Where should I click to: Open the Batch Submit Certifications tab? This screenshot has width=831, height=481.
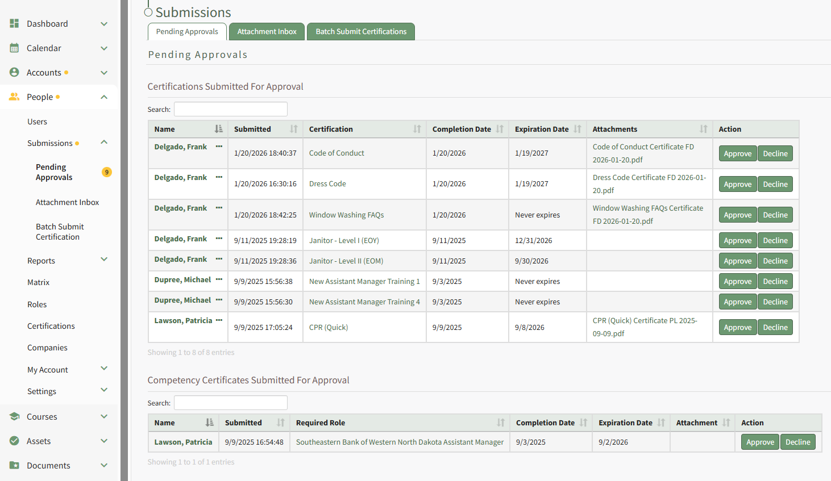tap(361, 32)
